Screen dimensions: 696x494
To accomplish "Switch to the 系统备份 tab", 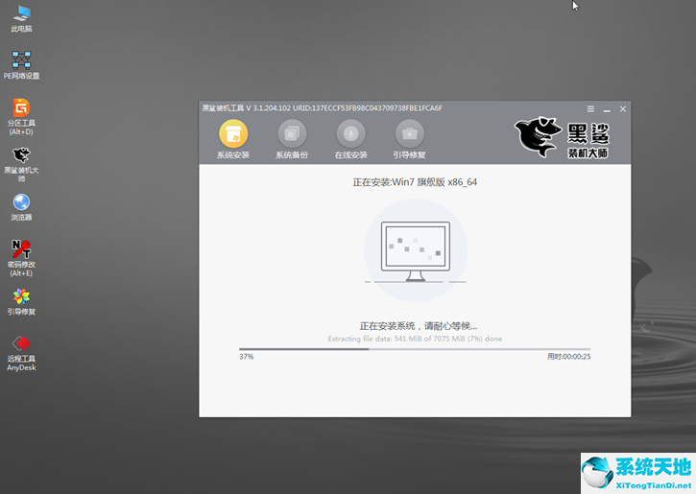I will 292,140.
